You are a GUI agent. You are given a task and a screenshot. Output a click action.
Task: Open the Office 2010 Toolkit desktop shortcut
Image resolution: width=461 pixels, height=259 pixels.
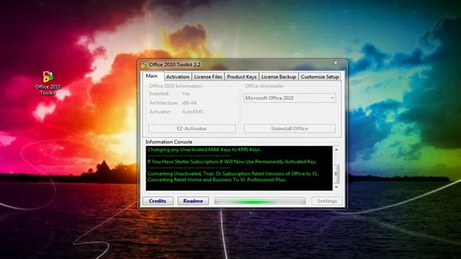coord(48,83)
